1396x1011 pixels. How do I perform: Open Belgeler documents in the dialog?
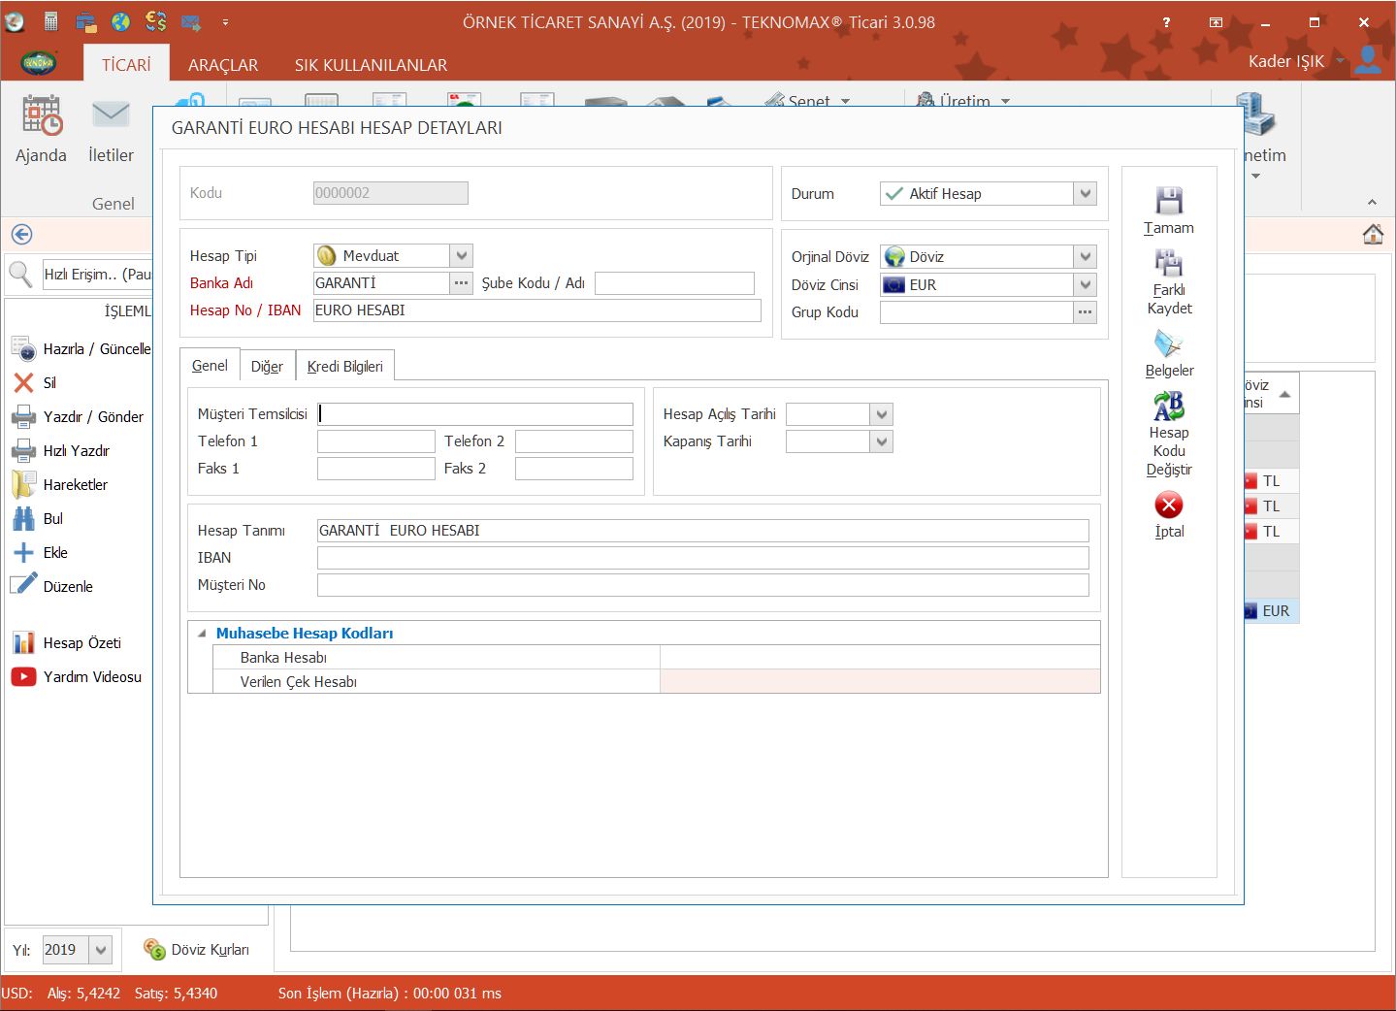point(1169,354)
